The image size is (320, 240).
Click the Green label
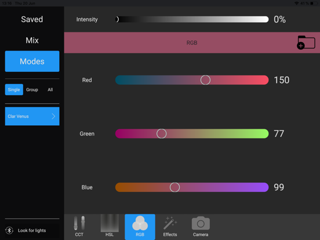pyautogui.click(x=87, y=134)
